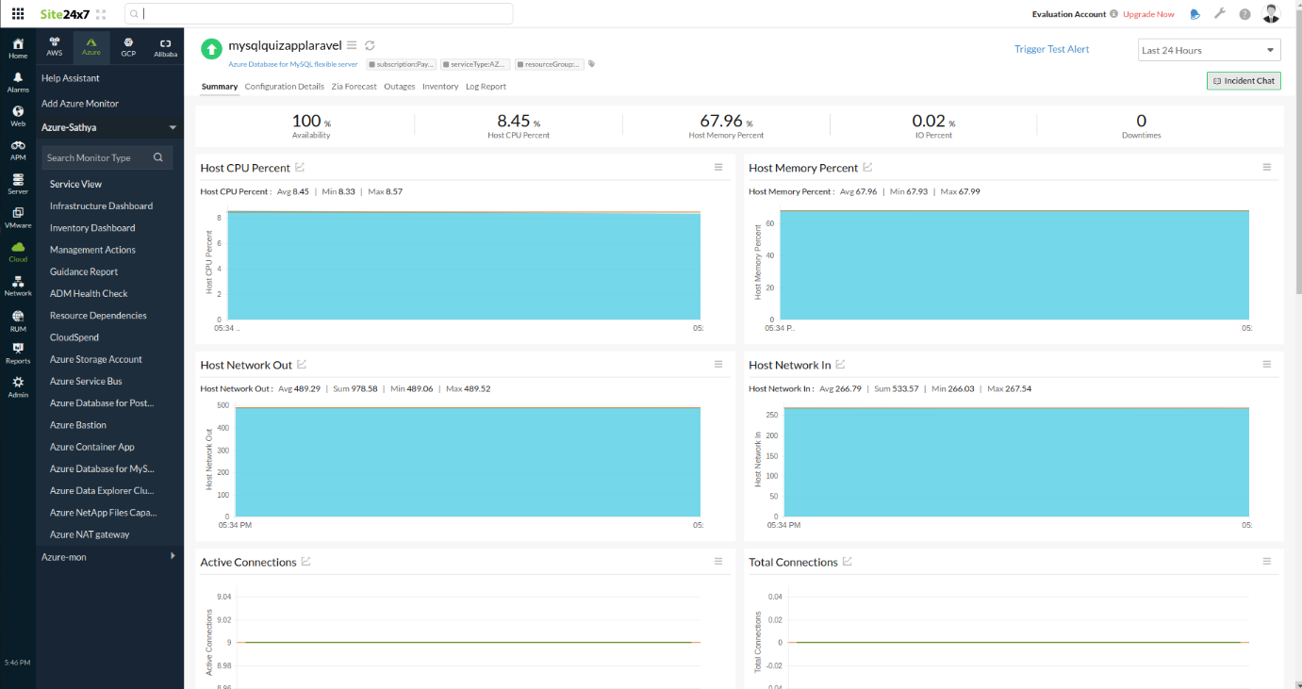
Task: Open Incident Chat
Action: coord(1244,81)
